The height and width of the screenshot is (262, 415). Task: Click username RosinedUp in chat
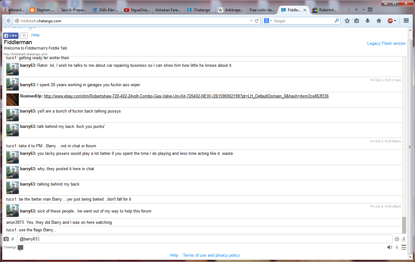31,96
